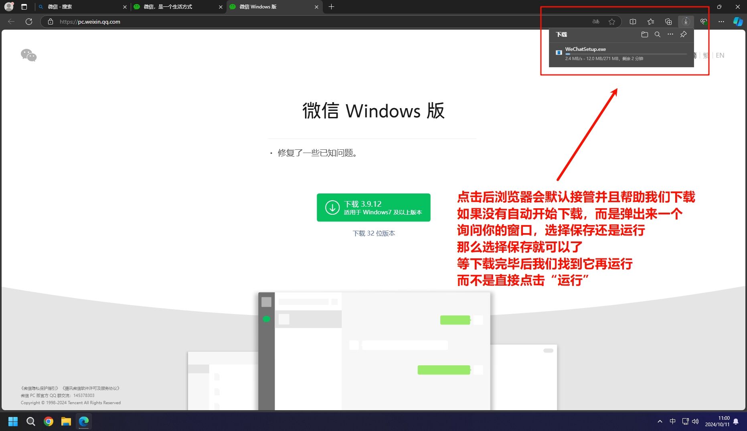The image size is (747, 431).
Task: Pin the downloads panel
Action: coord(683,34)
